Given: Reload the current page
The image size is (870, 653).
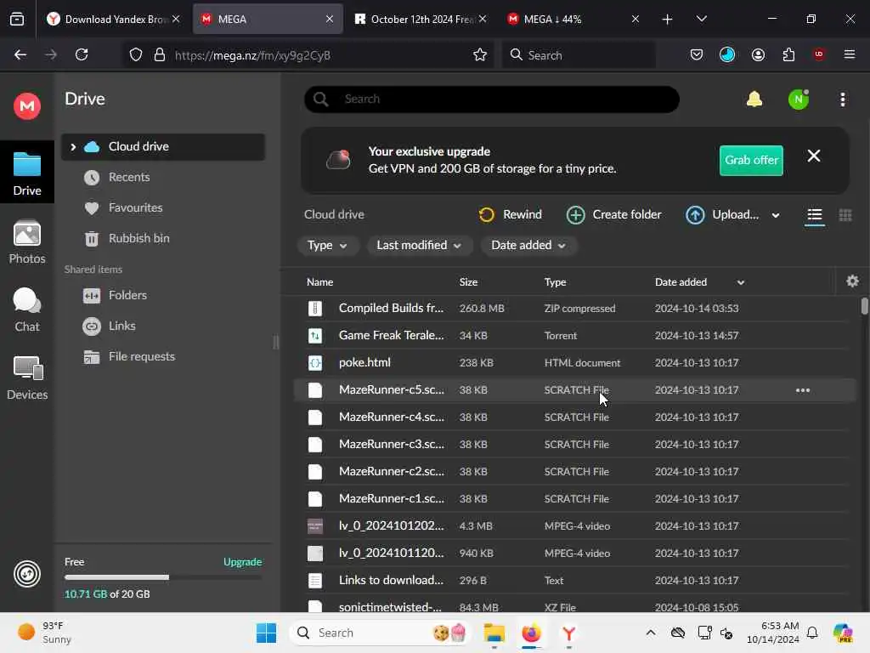Looking at the screenshot, I should 82,54.
